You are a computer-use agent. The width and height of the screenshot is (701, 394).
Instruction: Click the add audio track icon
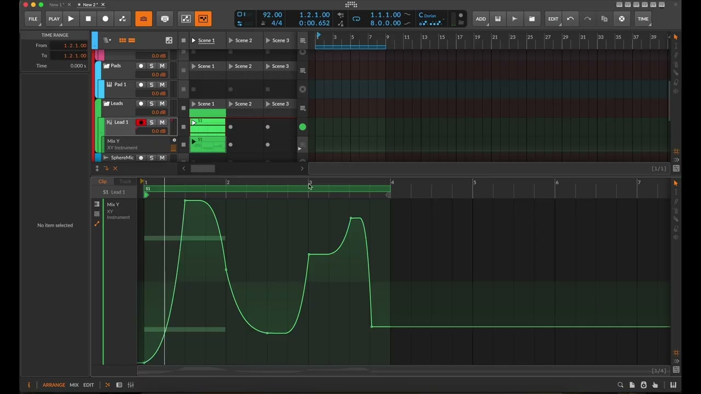coord(515,19)
